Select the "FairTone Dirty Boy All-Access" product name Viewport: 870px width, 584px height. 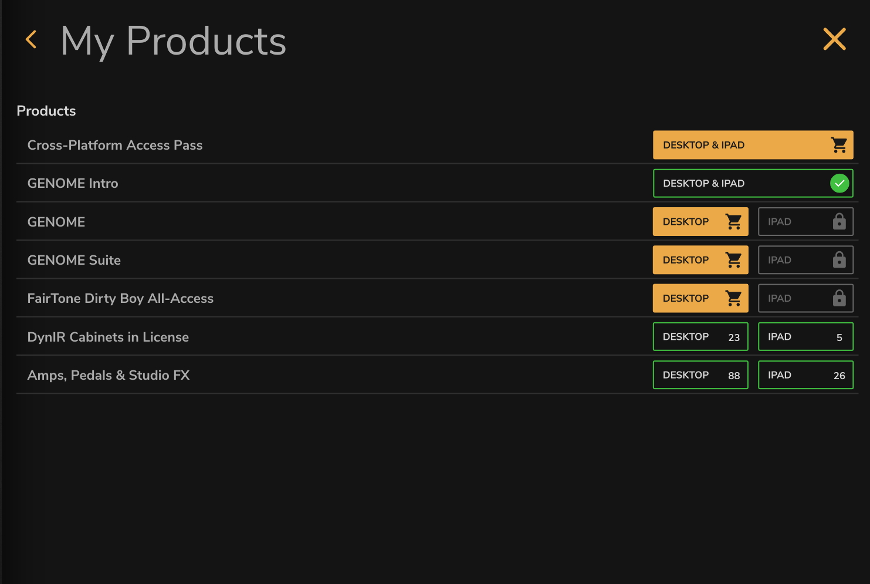click(120, 298)
